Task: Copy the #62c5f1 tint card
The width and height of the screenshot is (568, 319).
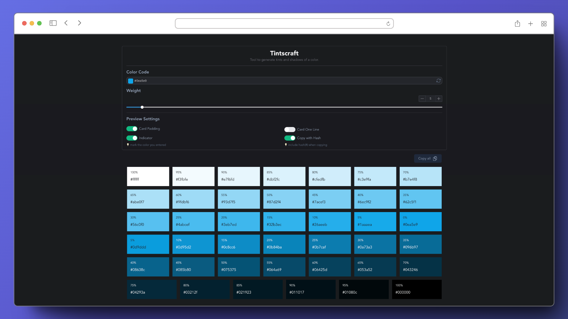Action: point(420,199)
